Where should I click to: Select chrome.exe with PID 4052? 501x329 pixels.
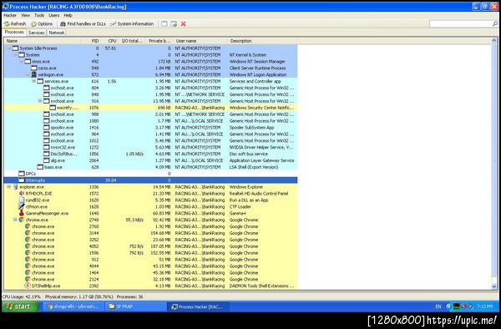150,246
